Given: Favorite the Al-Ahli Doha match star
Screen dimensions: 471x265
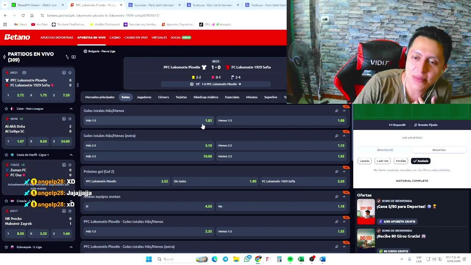Looking at the screenshot, I should 70,119.
